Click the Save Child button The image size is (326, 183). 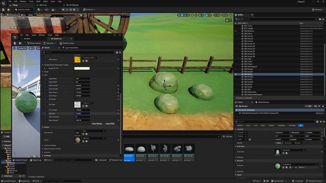[x=110, y=124]
